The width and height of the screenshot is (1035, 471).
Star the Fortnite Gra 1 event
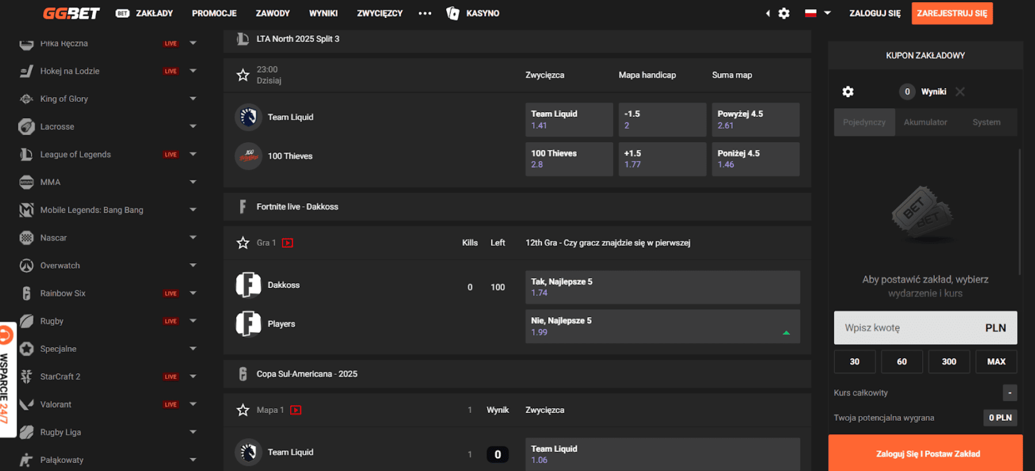[243, 243]
